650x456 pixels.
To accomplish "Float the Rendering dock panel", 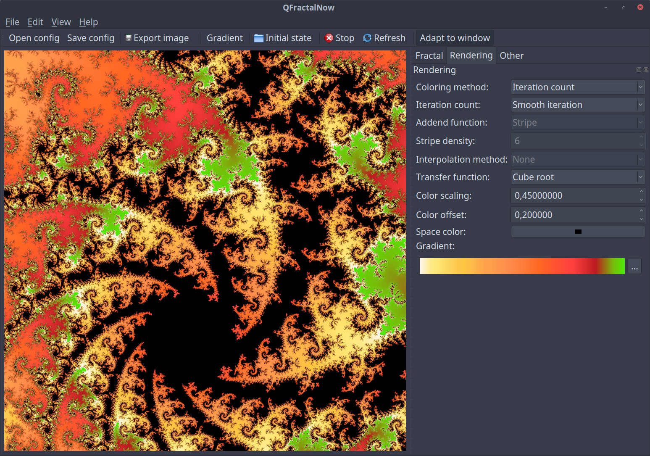I will 639,70.
